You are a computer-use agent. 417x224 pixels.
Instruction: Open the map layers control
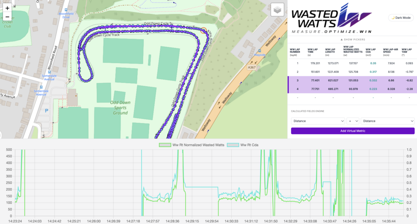[x=277, y=10]
